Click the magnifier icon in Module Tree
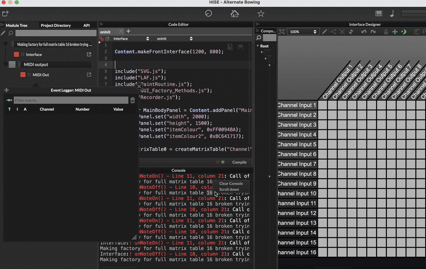Viewport: 426px width, 269px height. [11, 33]
